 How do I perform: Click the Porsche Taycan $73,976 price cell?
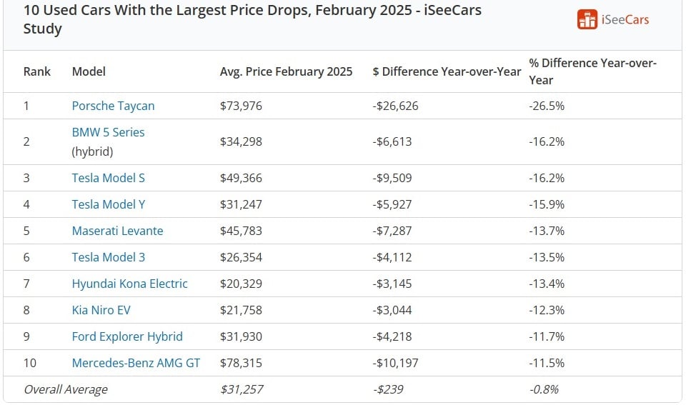point(241,106)
